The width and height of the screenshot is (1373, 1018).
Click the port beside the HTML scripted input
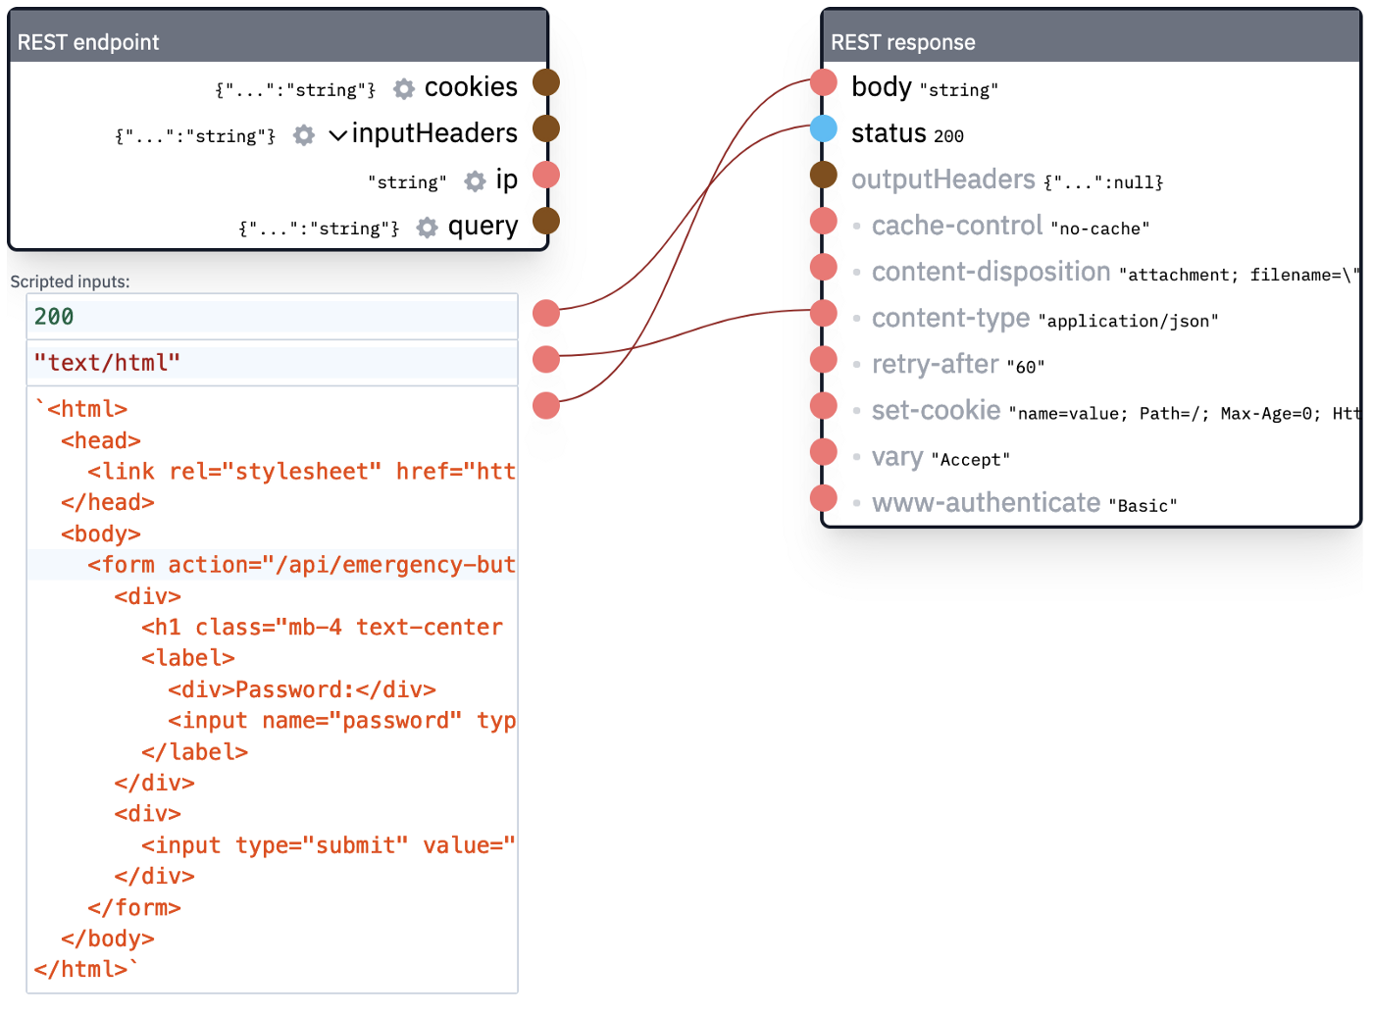[546, 405]
